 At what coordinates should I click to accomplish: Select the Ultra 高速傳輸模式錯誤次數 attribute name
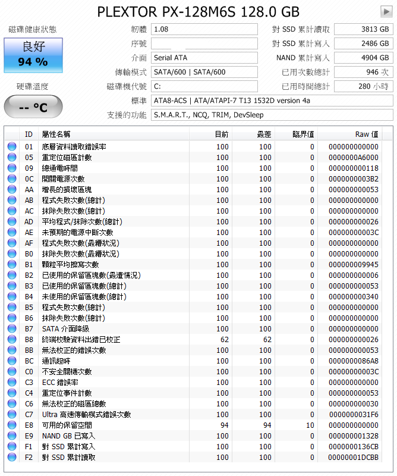[x=86, y=414]
